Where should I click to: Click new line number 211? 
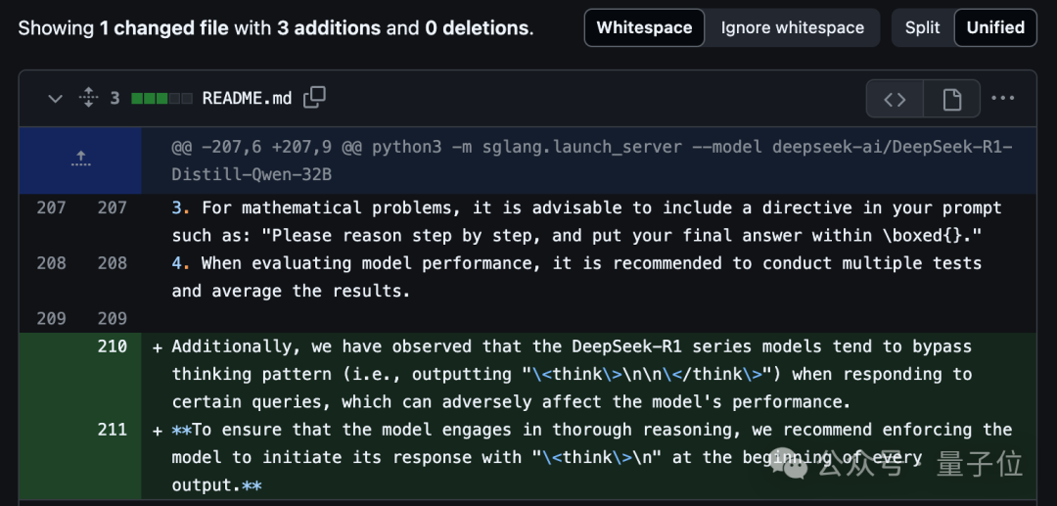tap(112, 430)
